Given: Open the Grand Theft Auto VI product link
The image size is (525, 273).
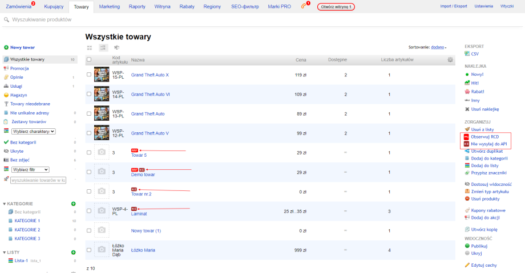Looking at the screenshot, I should pyautogui.click(x=151, y=94).
